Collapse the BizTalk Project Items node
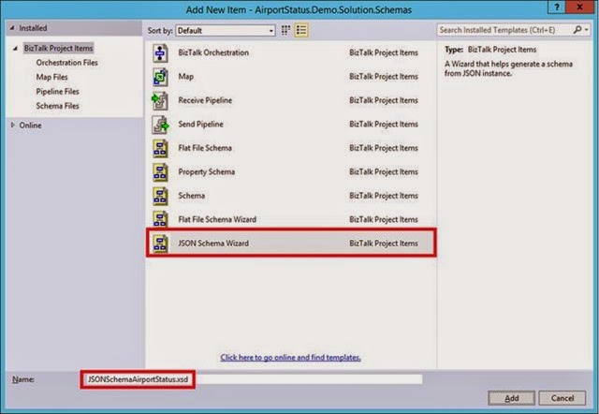This screenshot has width=599, height=414. pyautogui.click(x=16, y=49)
